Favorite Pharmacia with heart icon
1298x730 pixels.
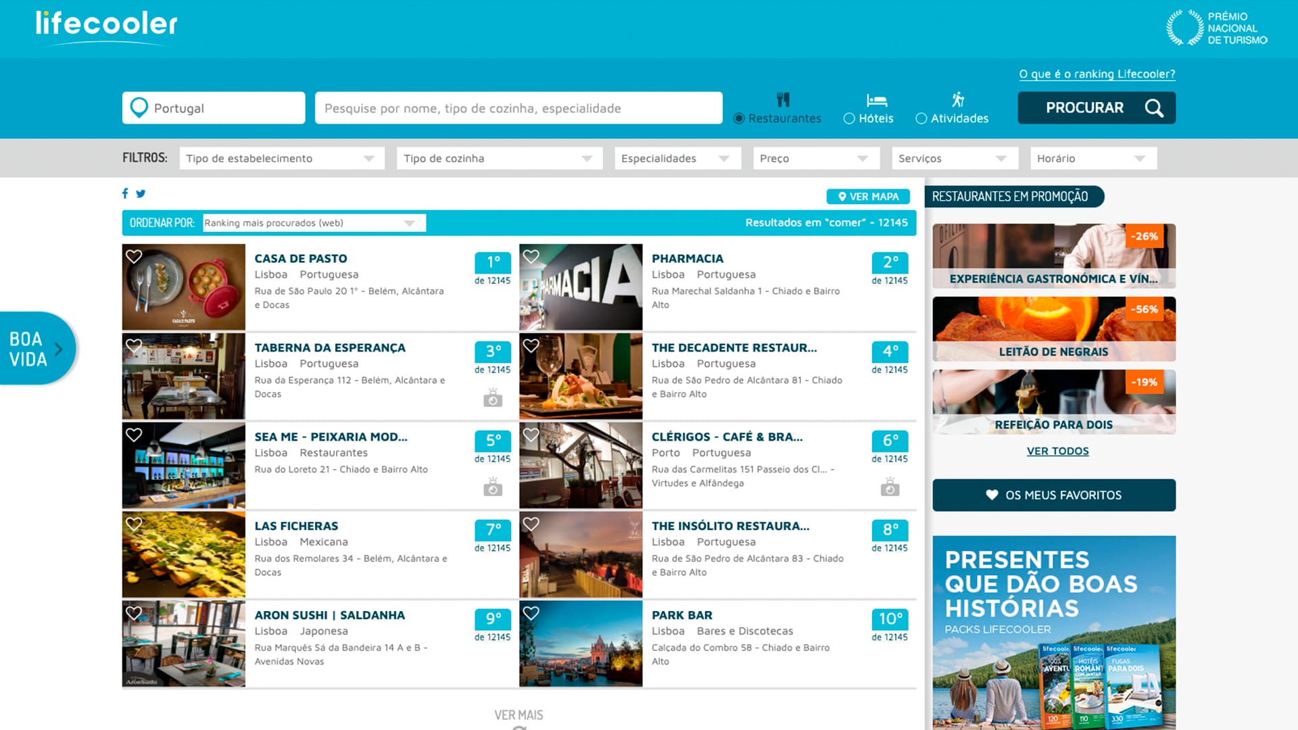(531, 257)
